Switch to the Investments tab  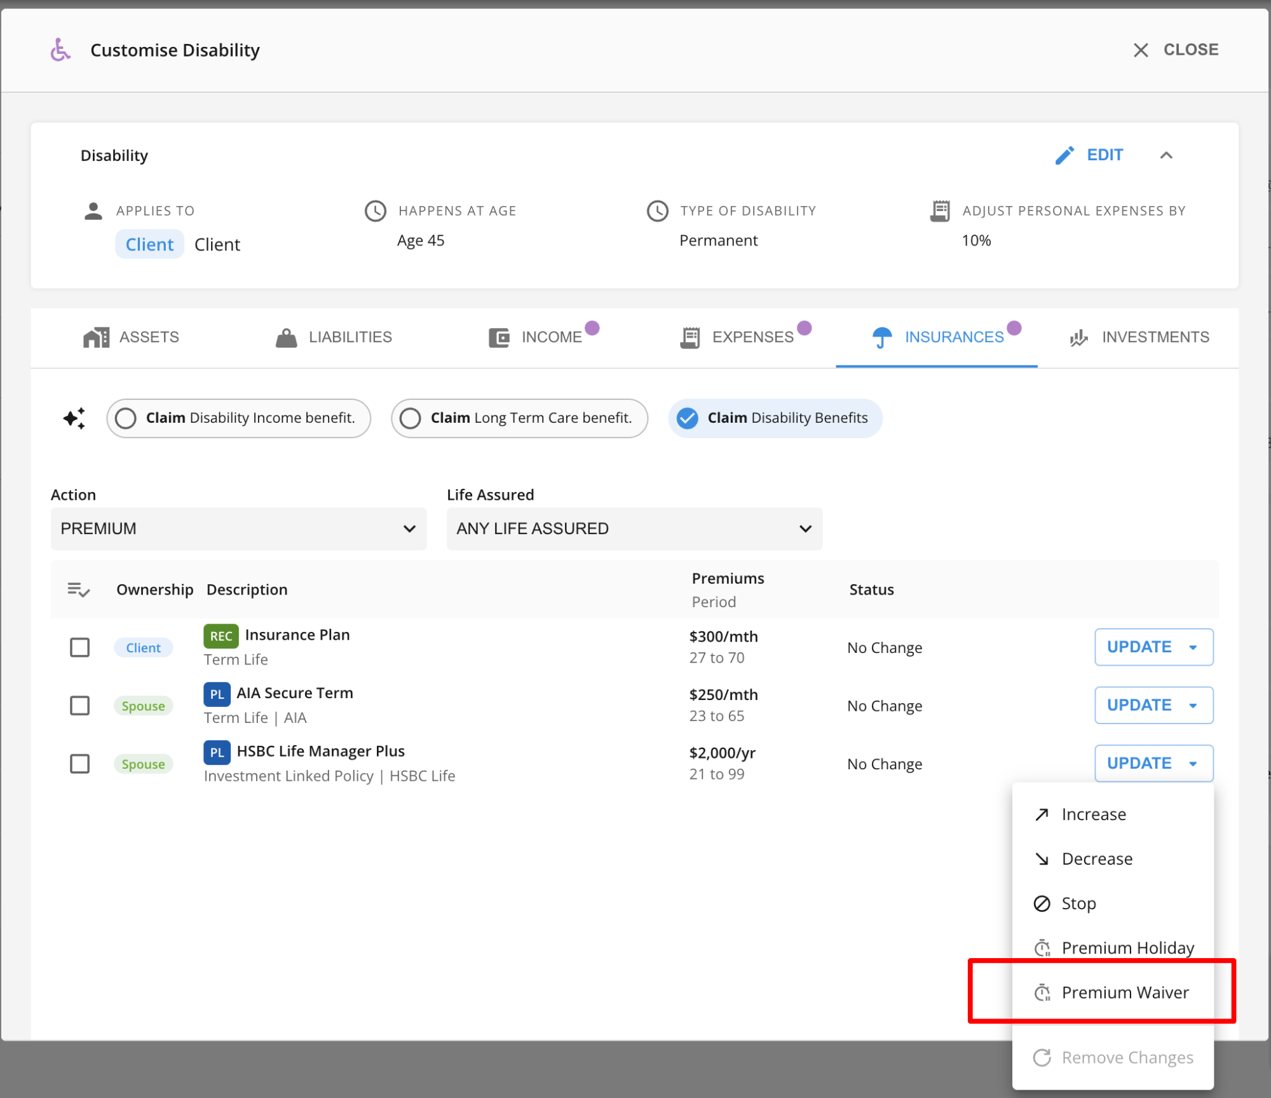(1139, 337)
